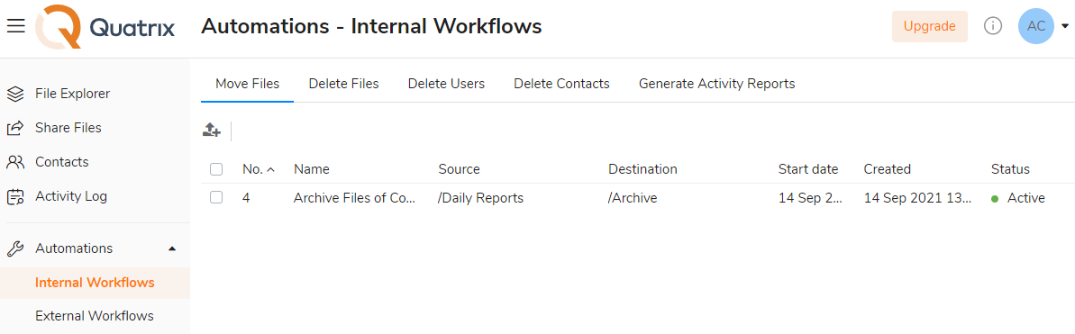This screenshot has height=334, width=1075.
Task: Open the account dropdown arrow beside AC
Action: click(1065, 26)
